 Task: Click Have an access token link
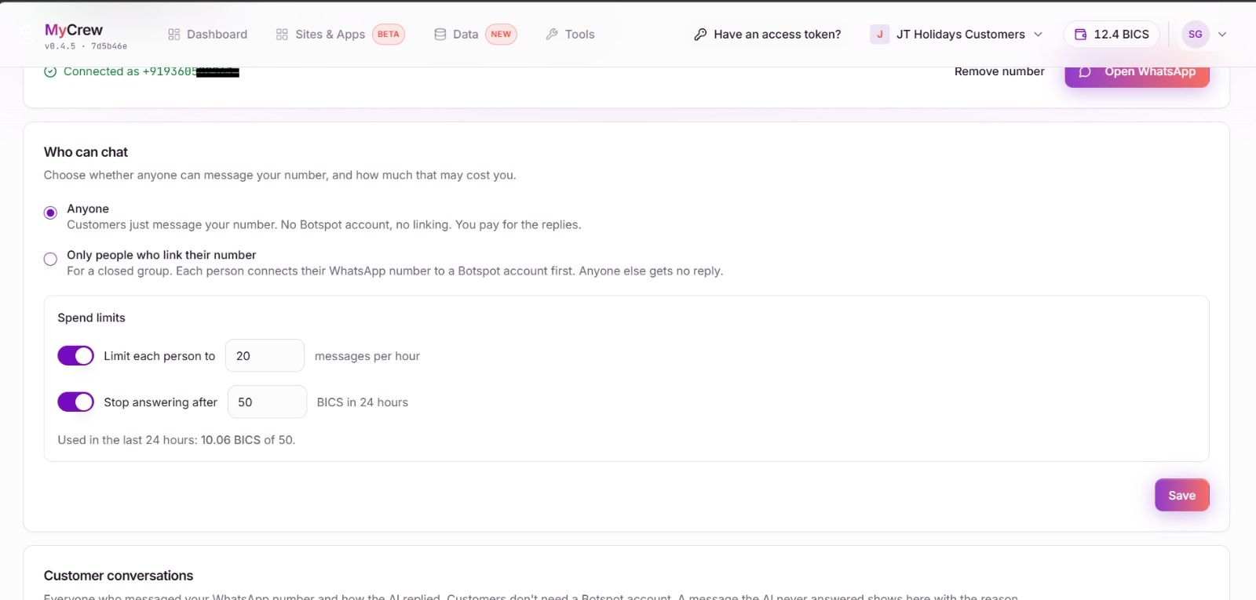click(x=767, y=35)
